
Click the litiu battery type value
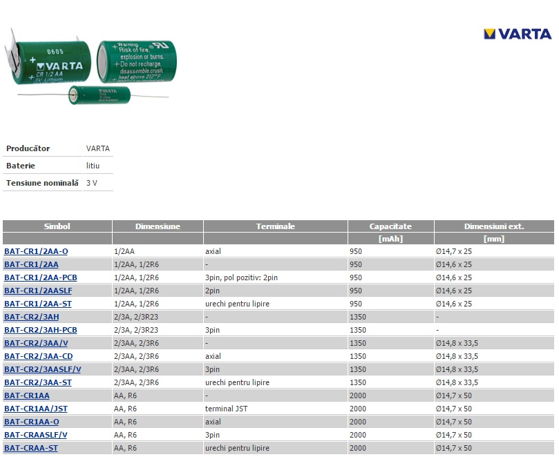93,166
